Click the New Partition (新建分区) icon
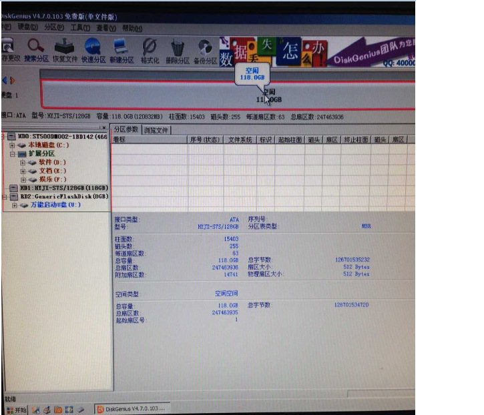 coord(122,51)
